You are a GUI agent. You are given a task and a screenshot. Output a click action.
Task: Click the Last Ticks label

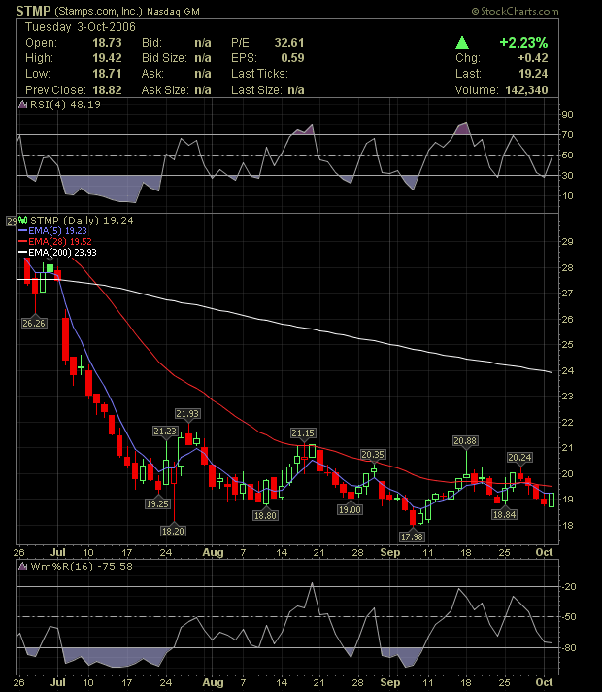point(259,74)
